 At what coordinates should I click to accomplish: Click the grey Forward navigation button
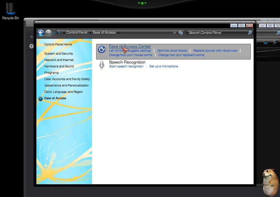tap(48, 33)
